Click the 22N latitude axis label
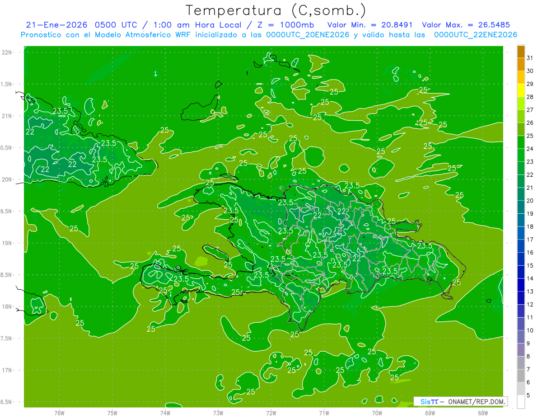Image resolution: width=542 pixels, height=419 pixels. (7, 52)
